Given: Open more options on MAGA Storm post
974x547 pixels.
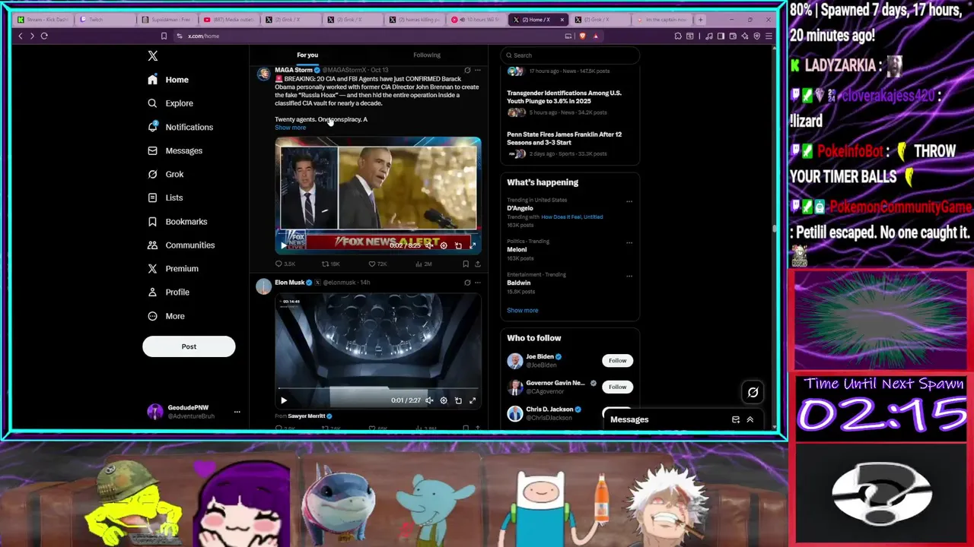Looking at the screenshot, I should (x=477, y=70).
